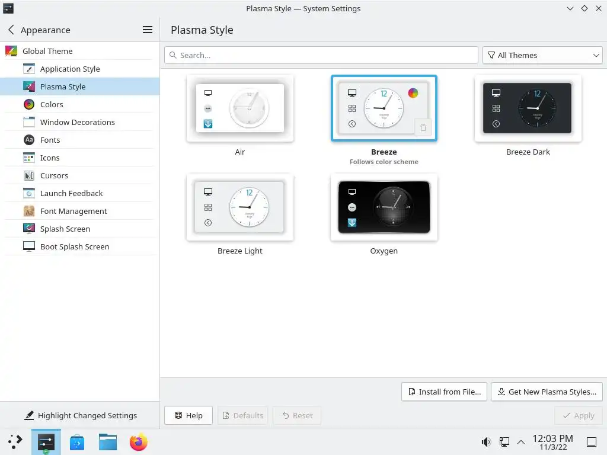Select the Breeze Dark plasma style
This screenshot has width=607, height=455.
tap(528, 108)
